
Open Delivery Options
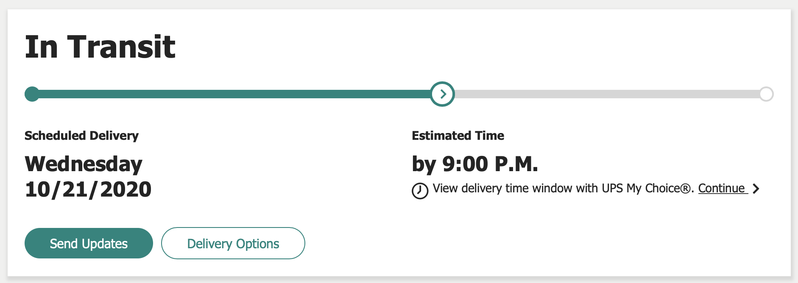(x=233, y=244)
